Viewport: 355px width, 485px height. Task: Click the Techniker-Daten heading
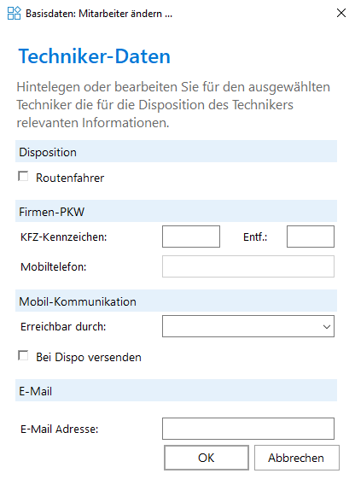coord(95,56)
